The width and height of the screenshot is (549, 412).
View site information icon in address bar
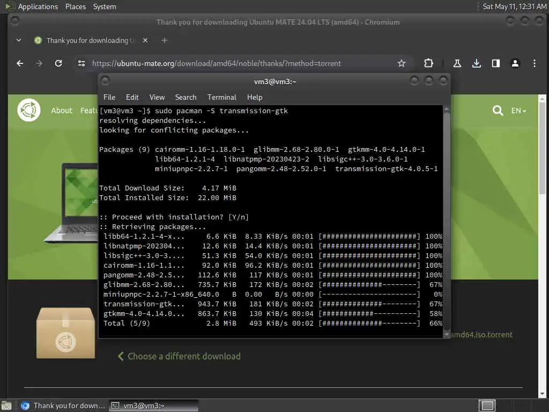click(x=81, y=63)
